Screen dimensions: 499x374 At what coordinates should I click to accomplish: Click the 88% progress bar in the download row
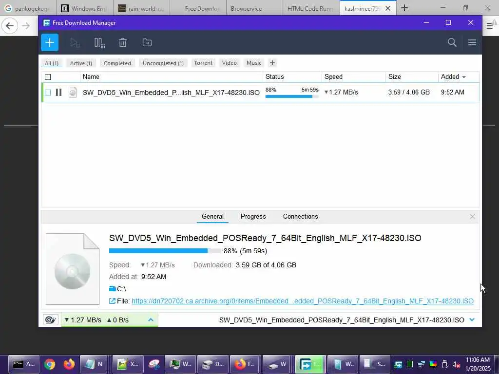(x=292, y=96)
